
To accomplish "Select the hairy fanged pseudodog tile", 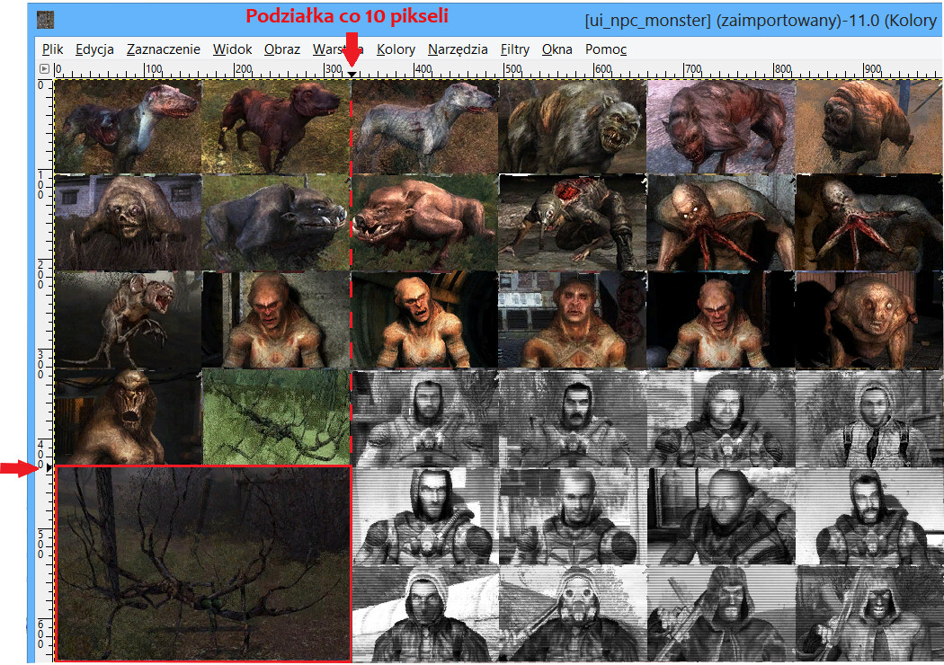I will pos(573,127).
